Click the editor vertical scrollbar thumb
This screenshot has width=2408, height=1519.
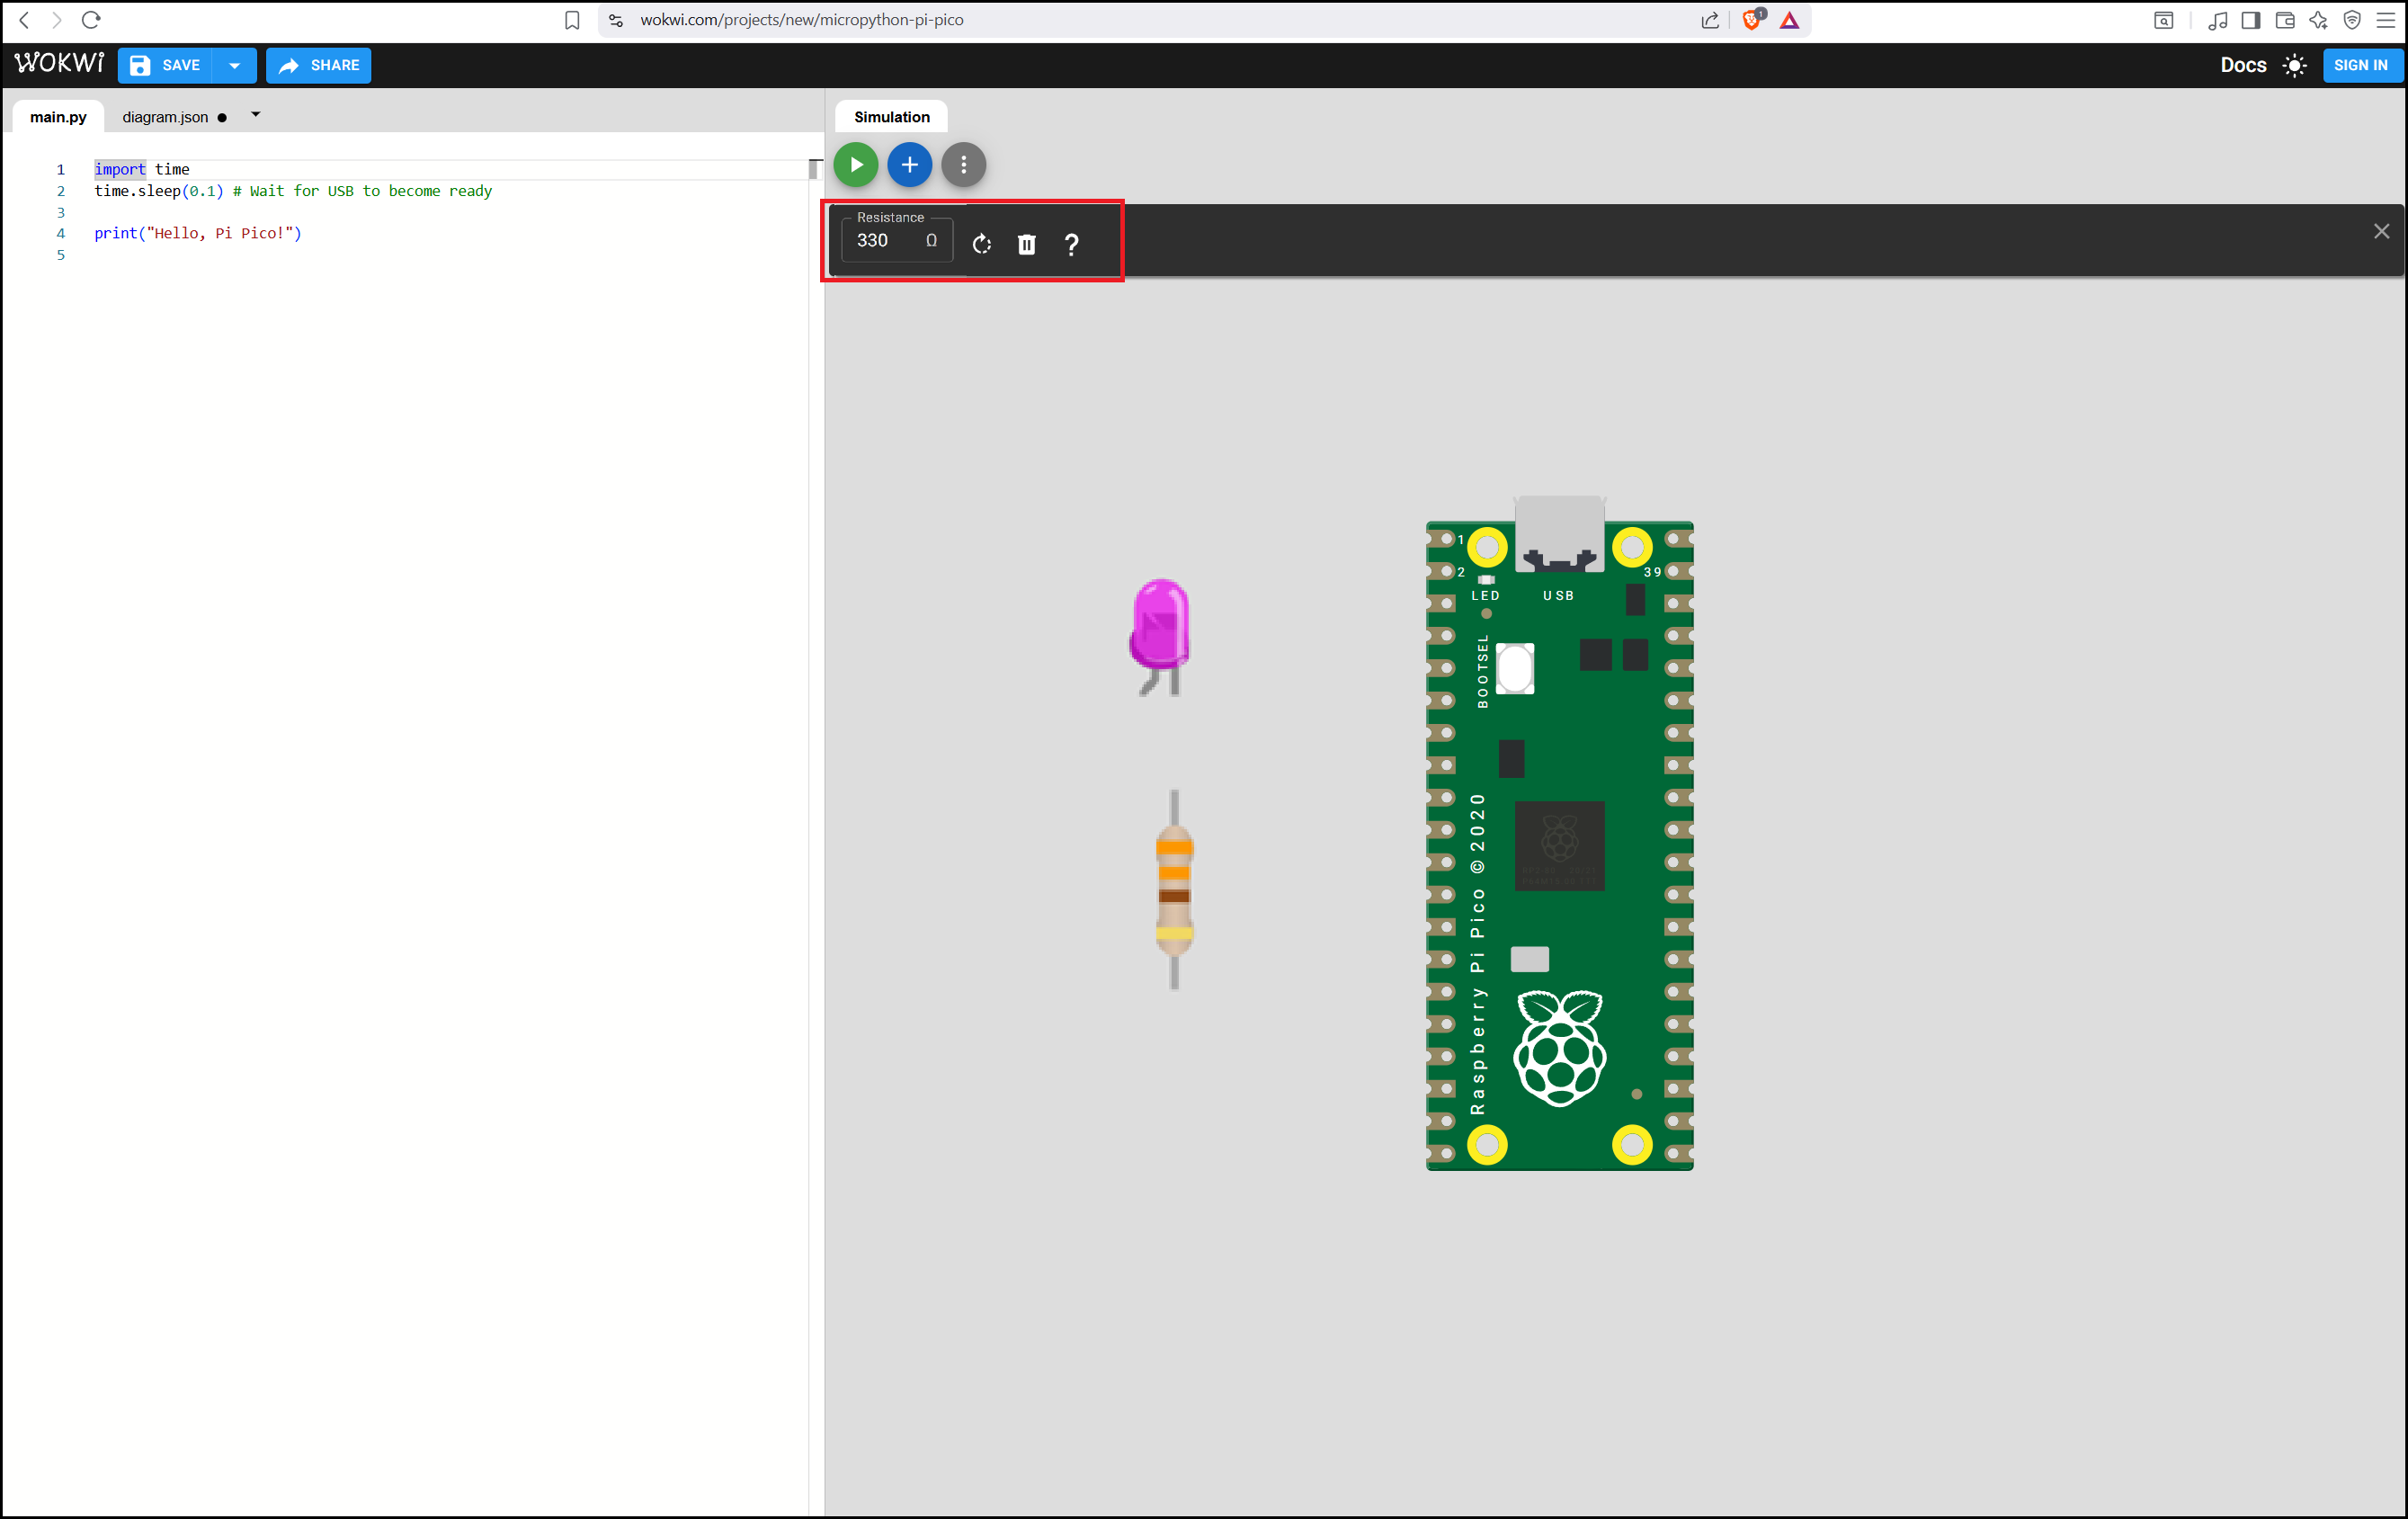pos(814,169)
